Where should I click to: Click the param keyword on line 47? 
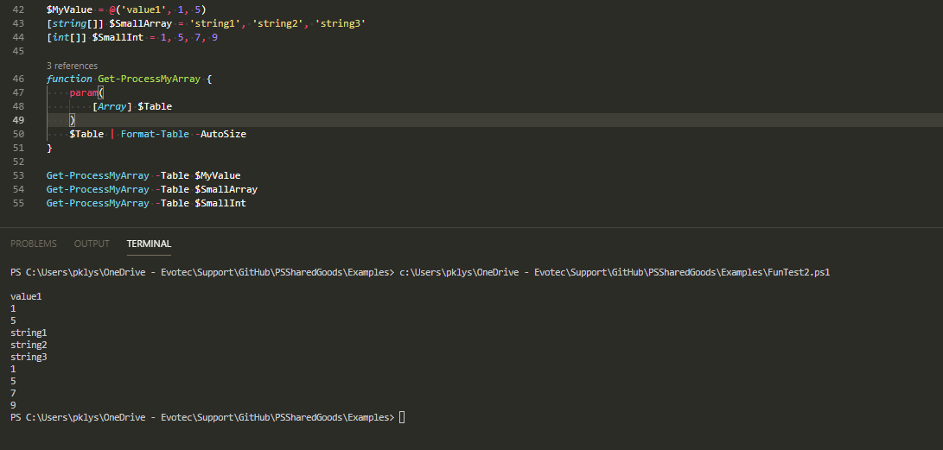83,92
